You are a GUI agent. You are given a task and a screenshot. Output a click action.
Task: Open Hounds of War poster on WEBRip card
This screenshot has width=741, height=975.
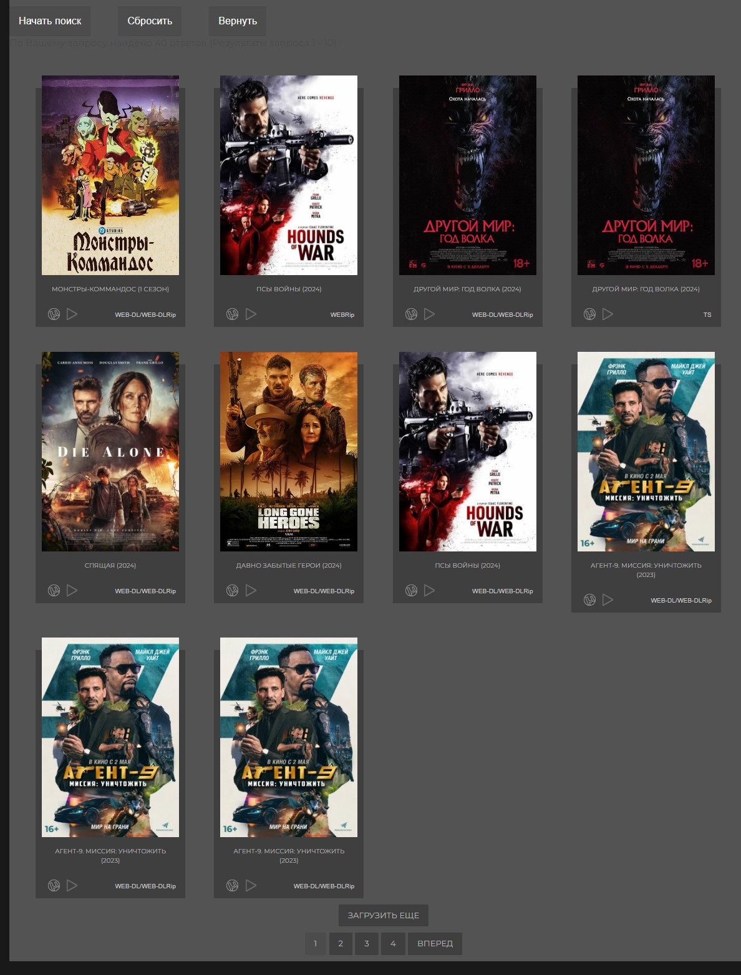point(289,175)
